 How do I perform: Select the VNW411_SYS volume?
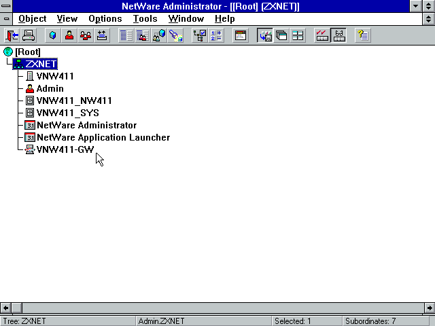click(68, 113)
